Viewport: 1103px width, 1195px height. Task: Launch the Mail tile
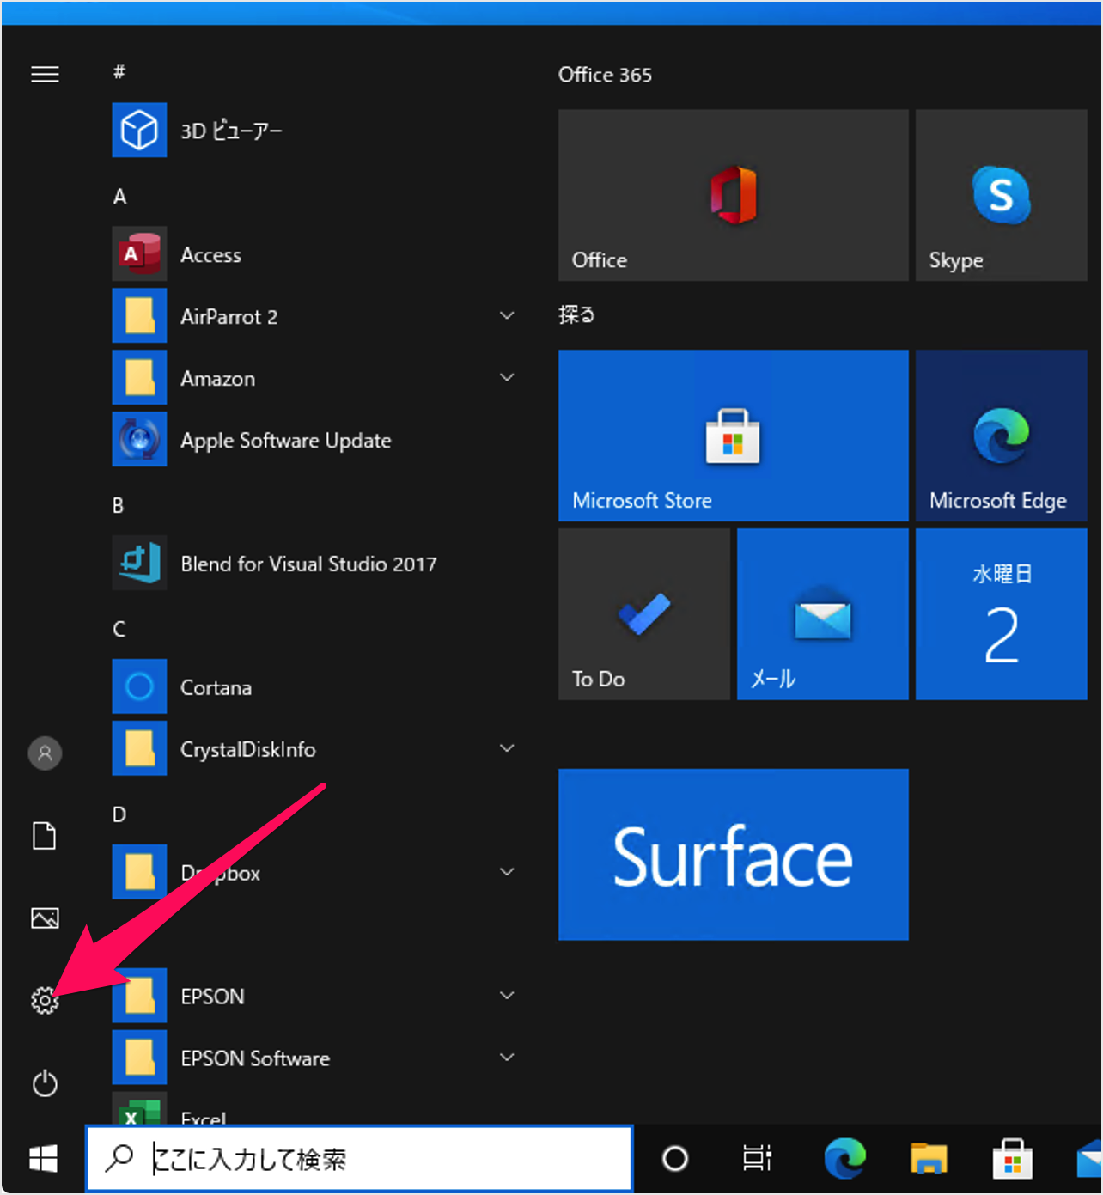(821, 613)
